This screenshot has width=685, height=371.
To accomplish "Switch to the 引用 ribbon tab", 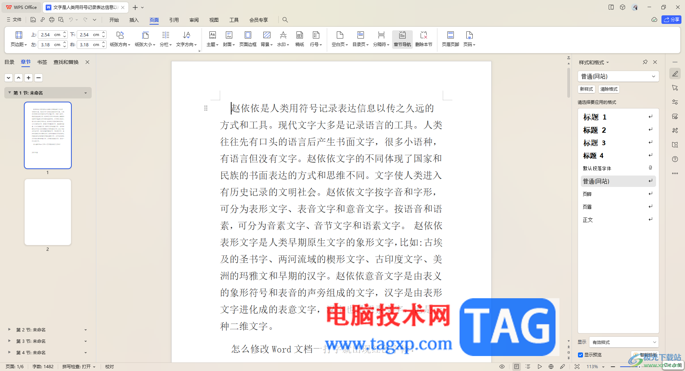I will (174, 20).
